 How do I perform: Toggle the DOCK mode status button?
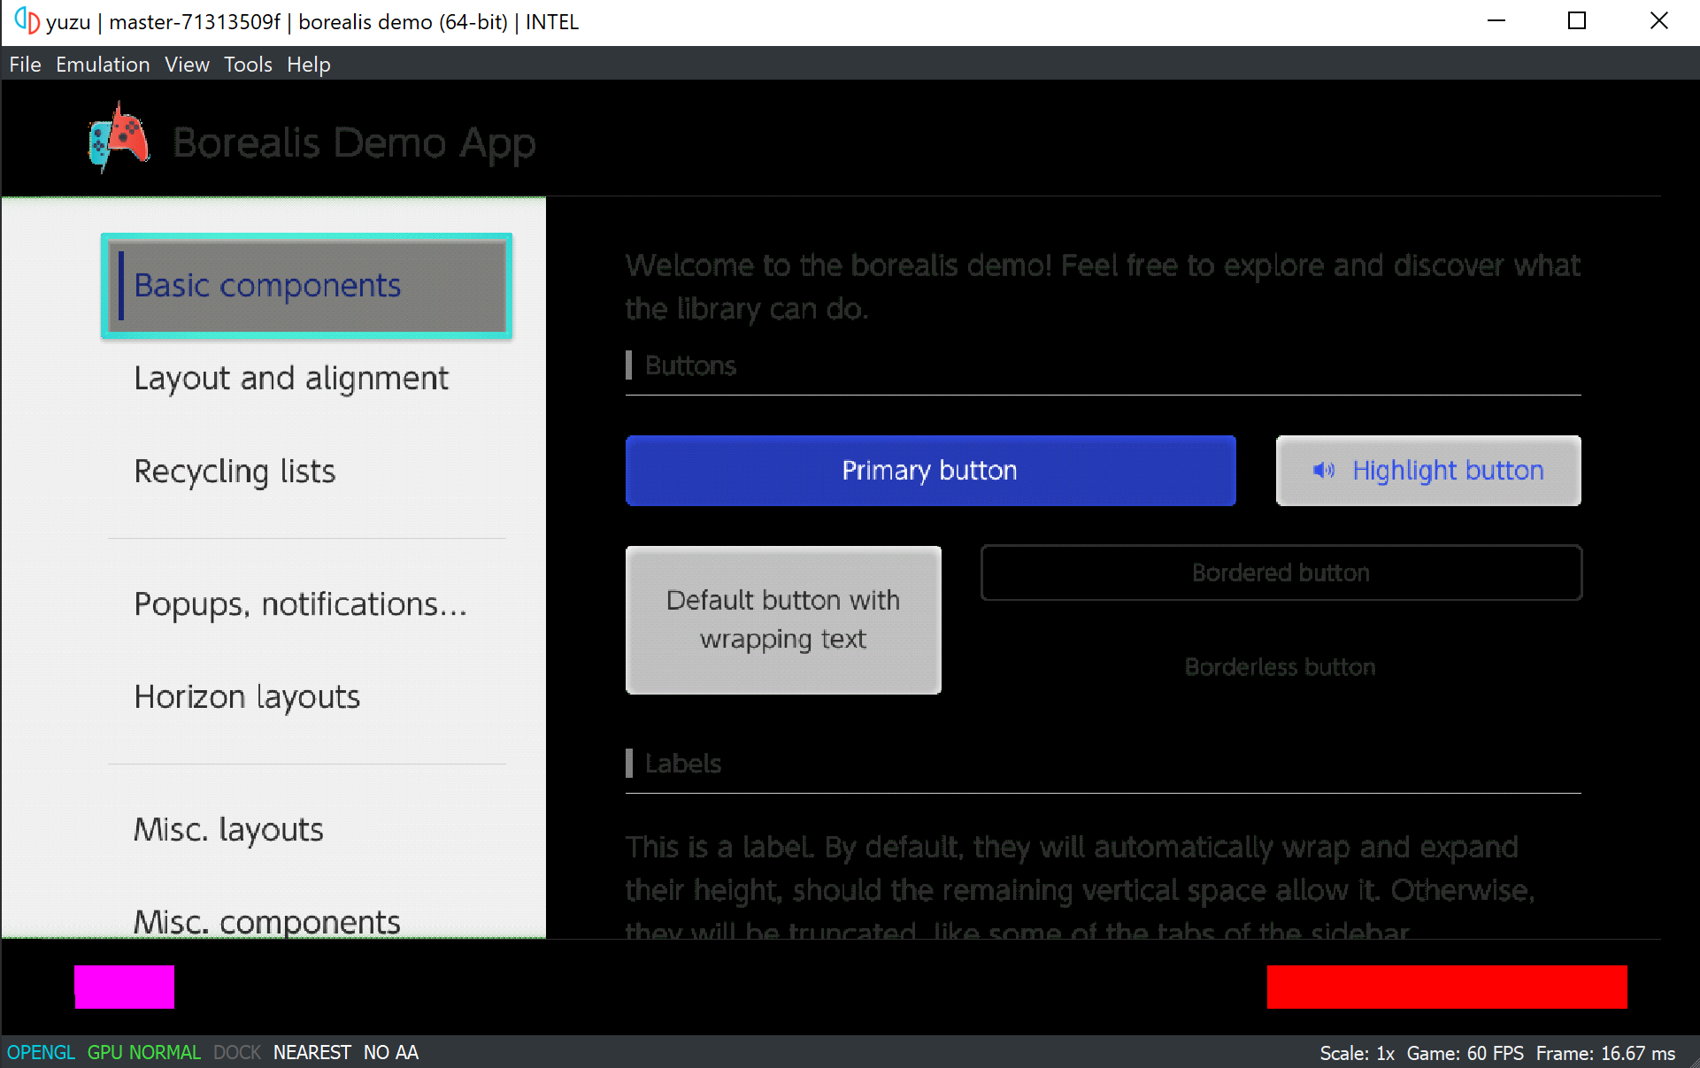(x=237, y=1052)
